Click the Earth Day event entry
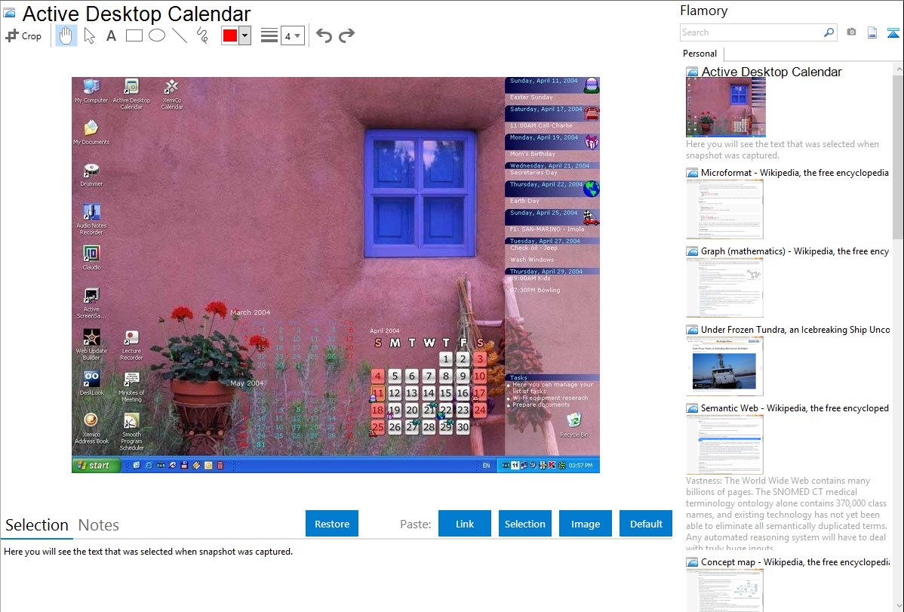904x612 pixels. (524, 201)
